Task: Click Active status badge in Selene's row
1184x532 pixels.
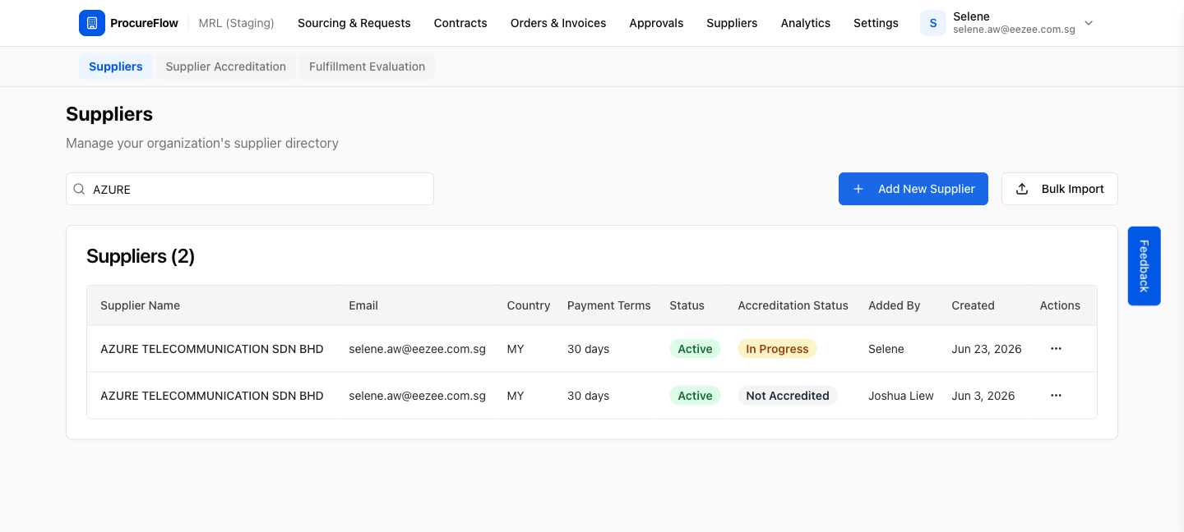Action: click(x=695, y=349)
